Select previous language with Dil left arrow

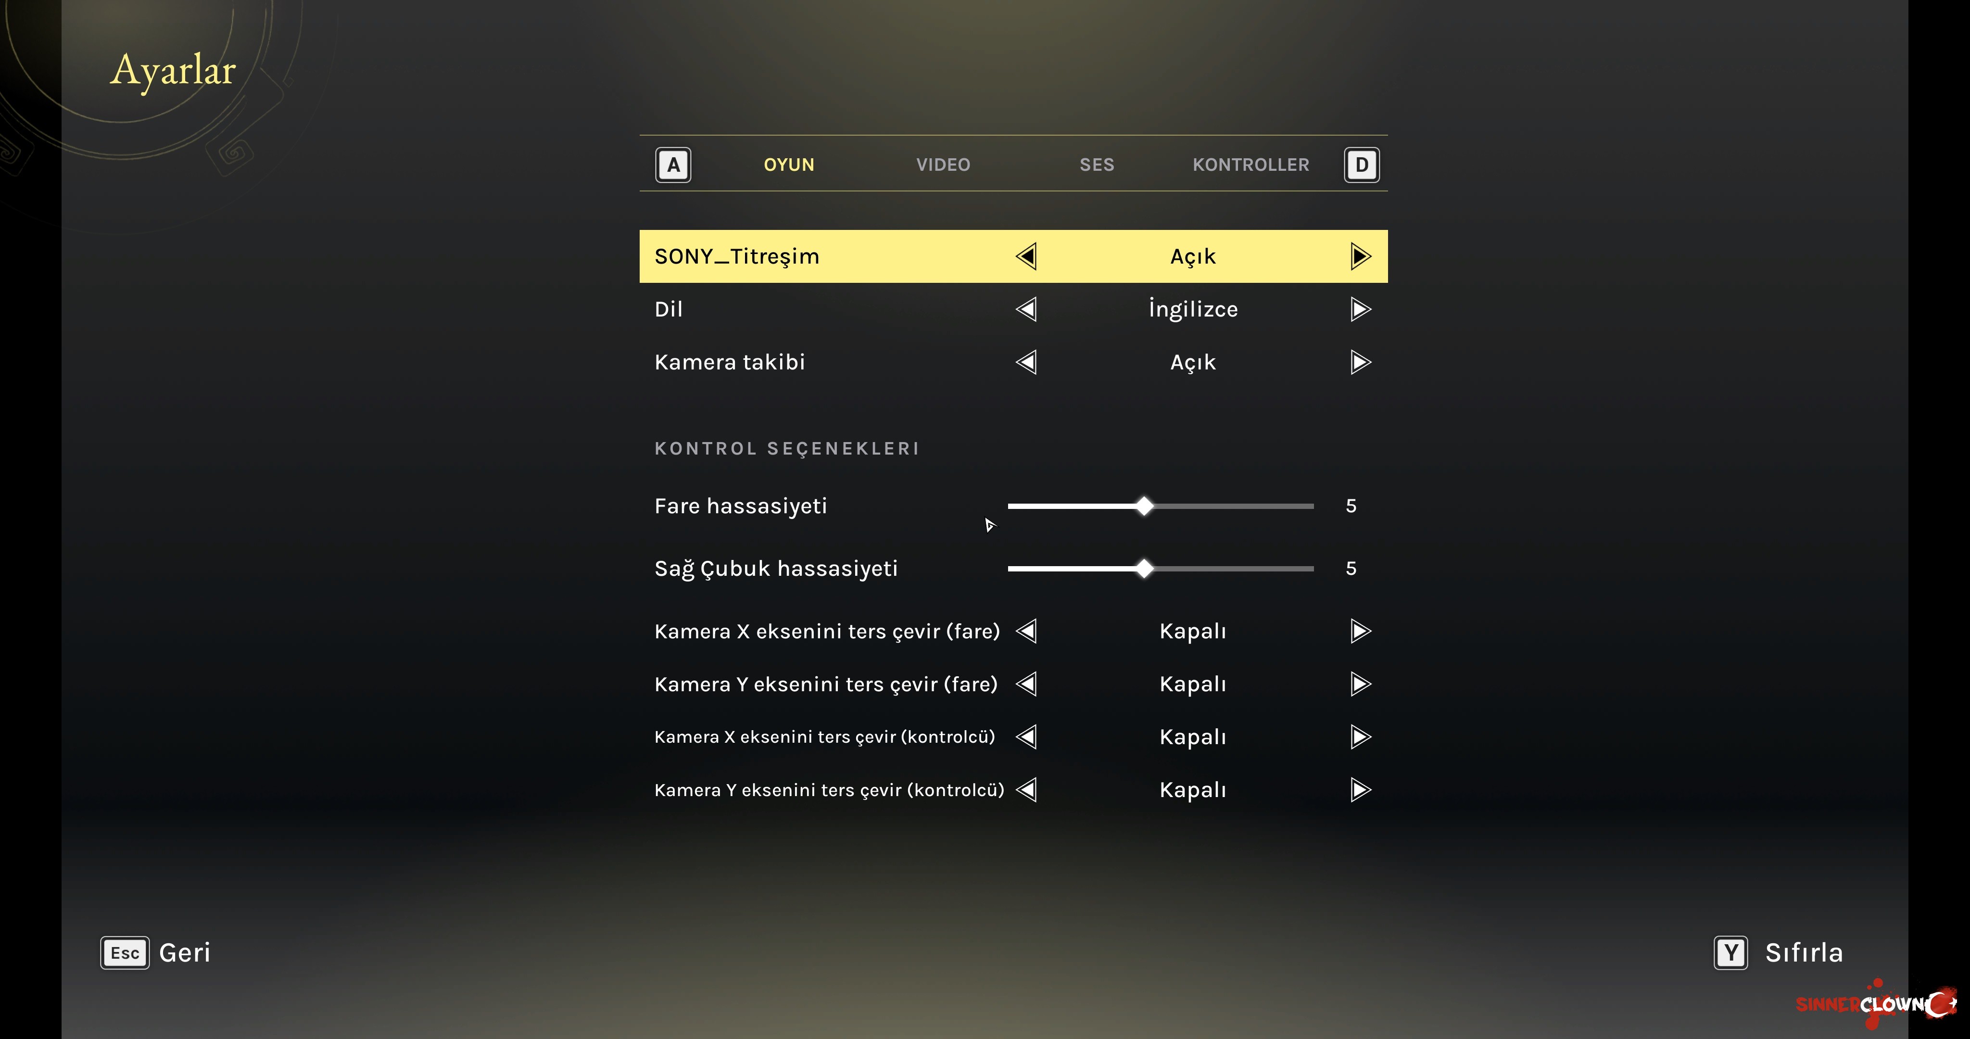pyautogui.click(x=1026, y=309)
